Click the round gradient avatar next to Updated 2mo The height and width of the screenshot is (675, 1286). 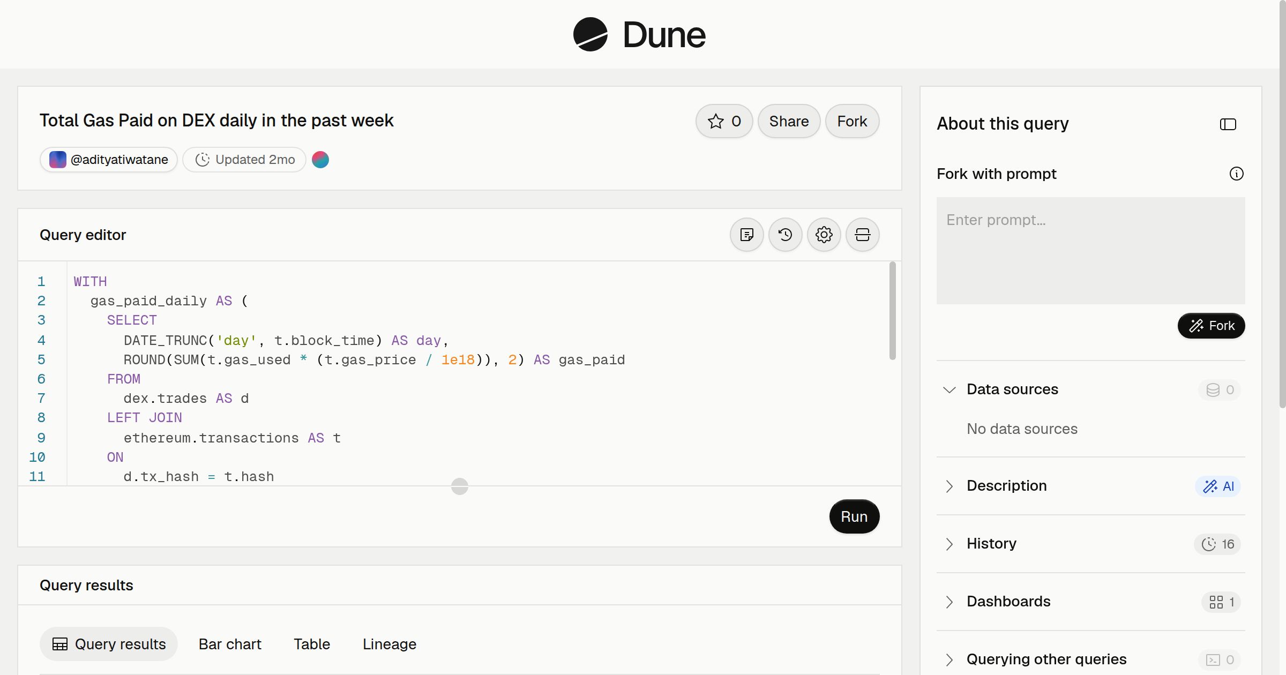[x=320, y=160]
